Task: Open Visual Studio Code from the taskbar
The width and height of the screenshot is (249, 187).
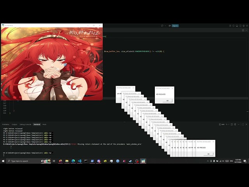Action: (x=79, y=161)
